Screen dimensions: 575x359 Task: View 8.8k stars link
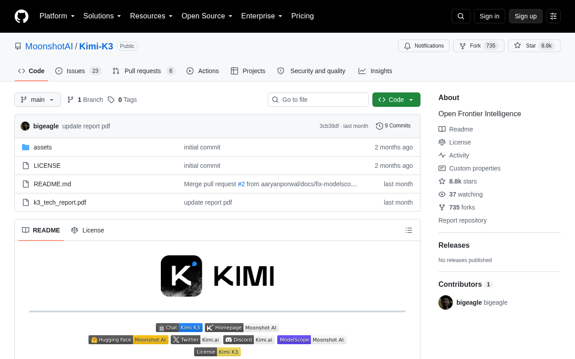coord(458,181)
